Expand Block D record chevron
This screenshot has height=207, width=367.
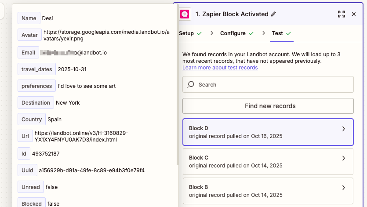coord(344,129)
